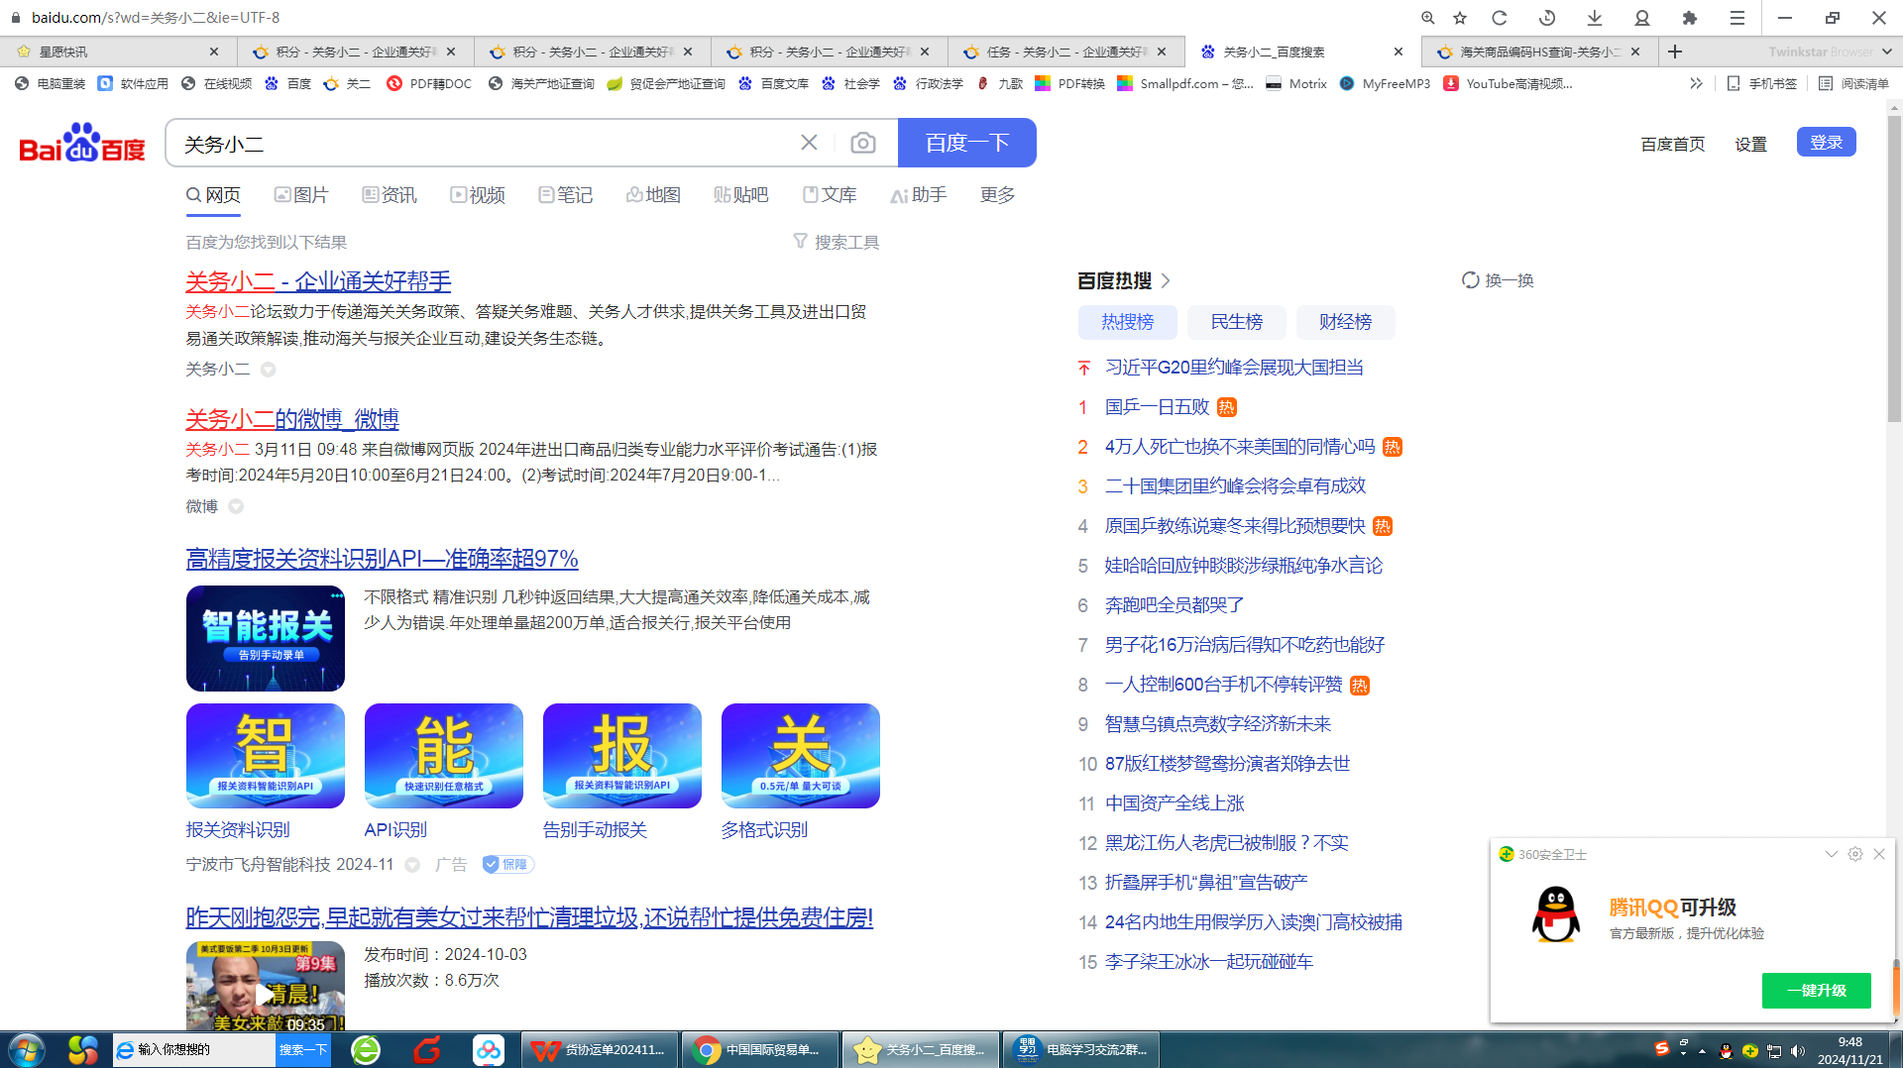Click the 换一换 refresh icon
The width and height of the screenshot is (1903, 1068).
(1471, 280)
